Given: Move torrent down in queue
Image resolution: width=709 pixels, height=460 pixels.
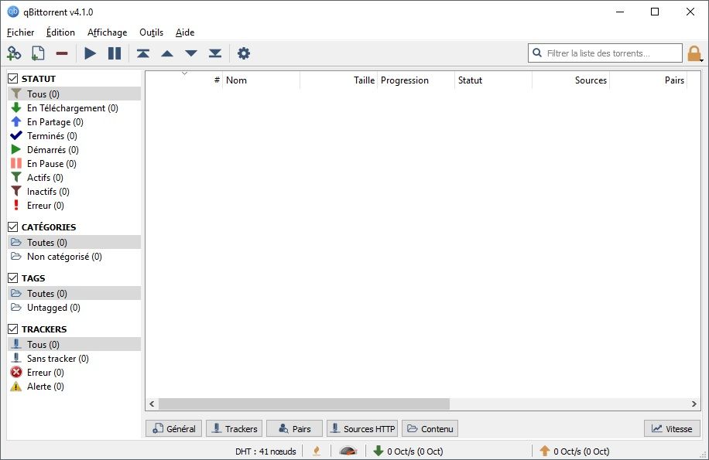Looking at the screenshot, I should click(x=191, y=53).
